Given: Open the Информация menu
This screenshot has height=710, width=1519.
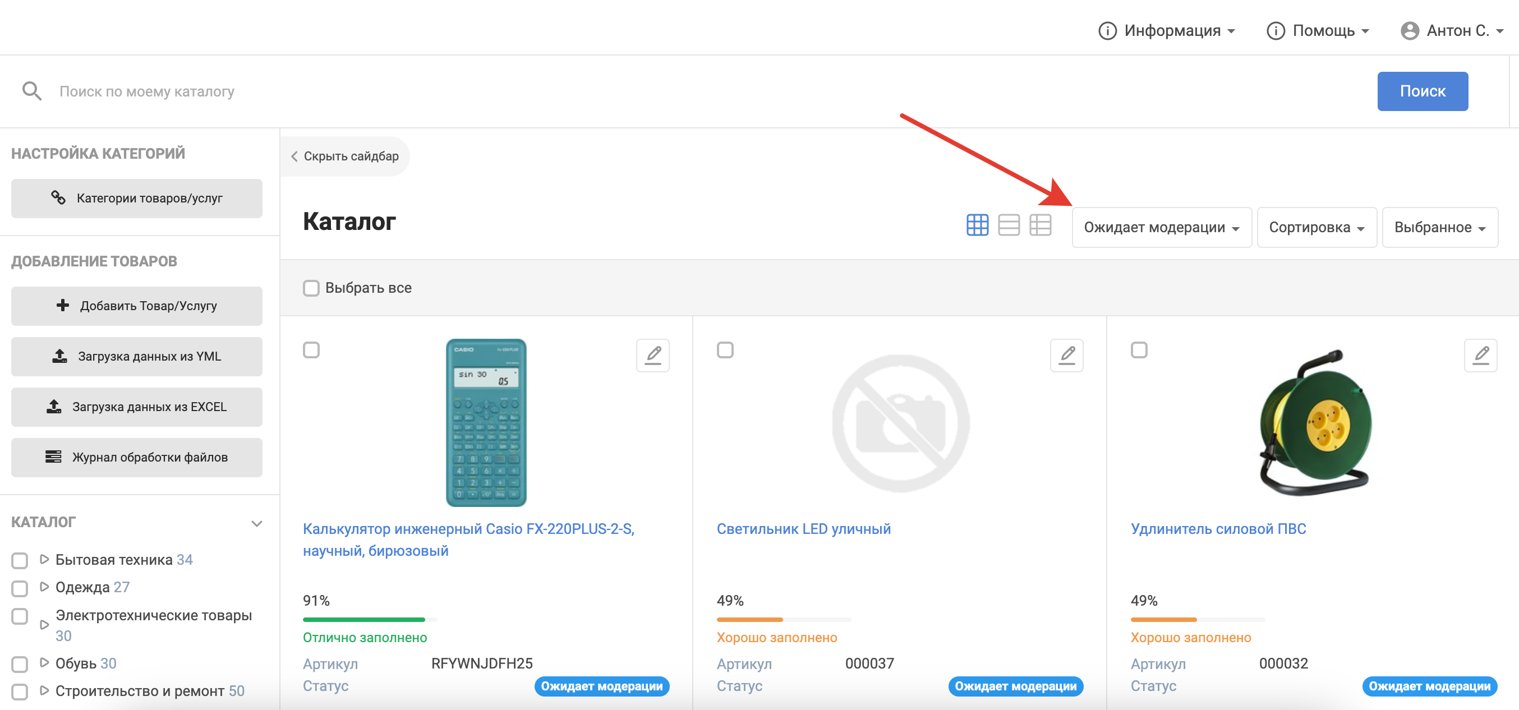Looking at the screenshot, I should (x=1167, y=31).
